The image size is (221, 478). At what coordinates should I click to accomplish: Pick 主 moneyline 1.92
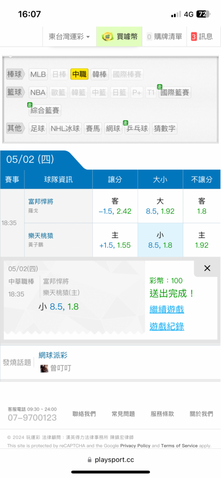pos(202,240)
